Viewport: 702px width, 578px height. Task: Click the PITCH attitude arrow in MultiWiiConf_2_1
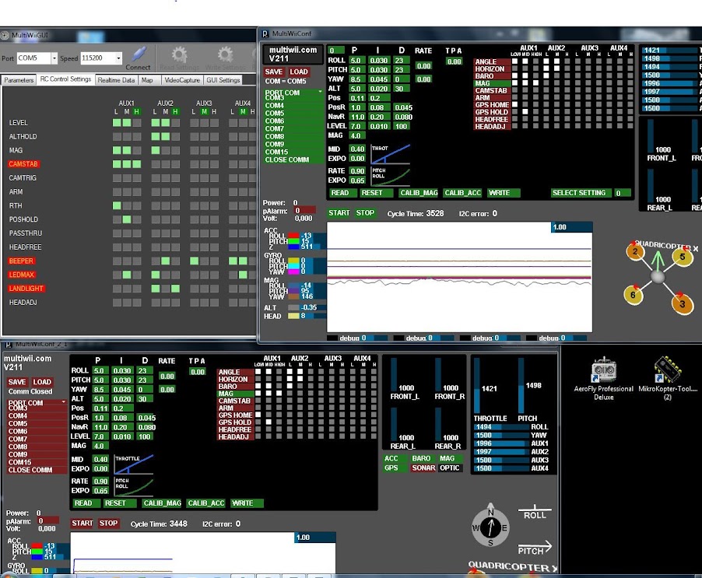pos(535,548)
